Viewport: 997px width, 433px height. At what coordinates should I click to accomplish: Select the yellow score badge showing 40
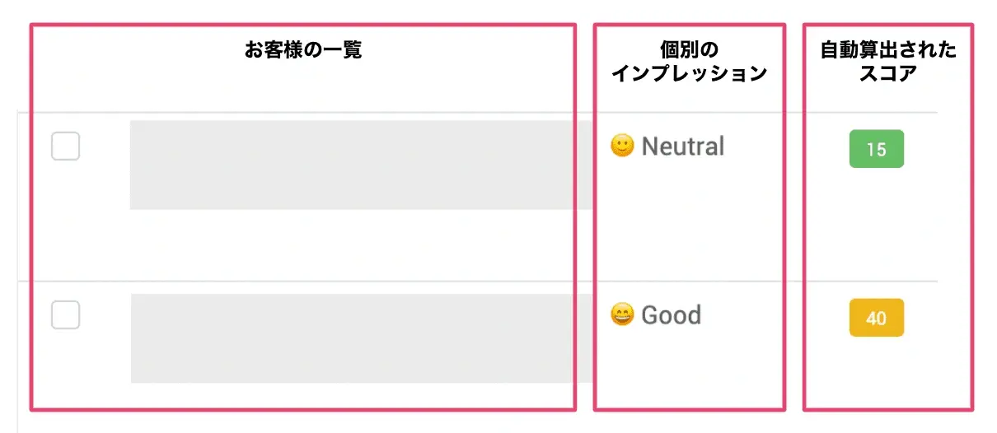(877, 318)
